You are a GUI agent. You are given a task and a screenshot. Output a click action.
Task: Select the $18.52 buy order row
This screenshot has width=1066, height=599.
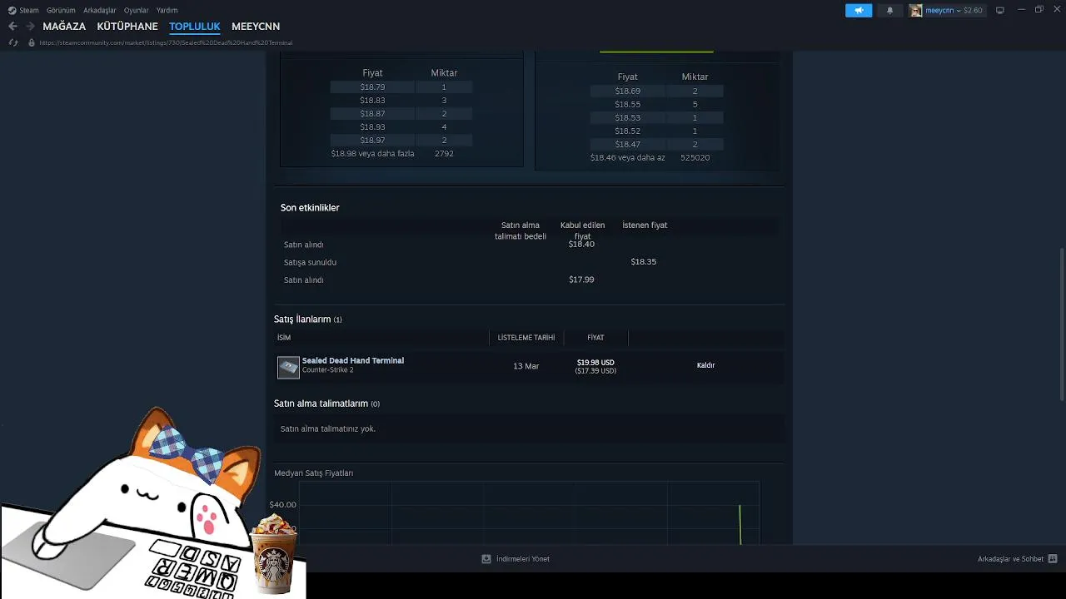tap(656, 131)
